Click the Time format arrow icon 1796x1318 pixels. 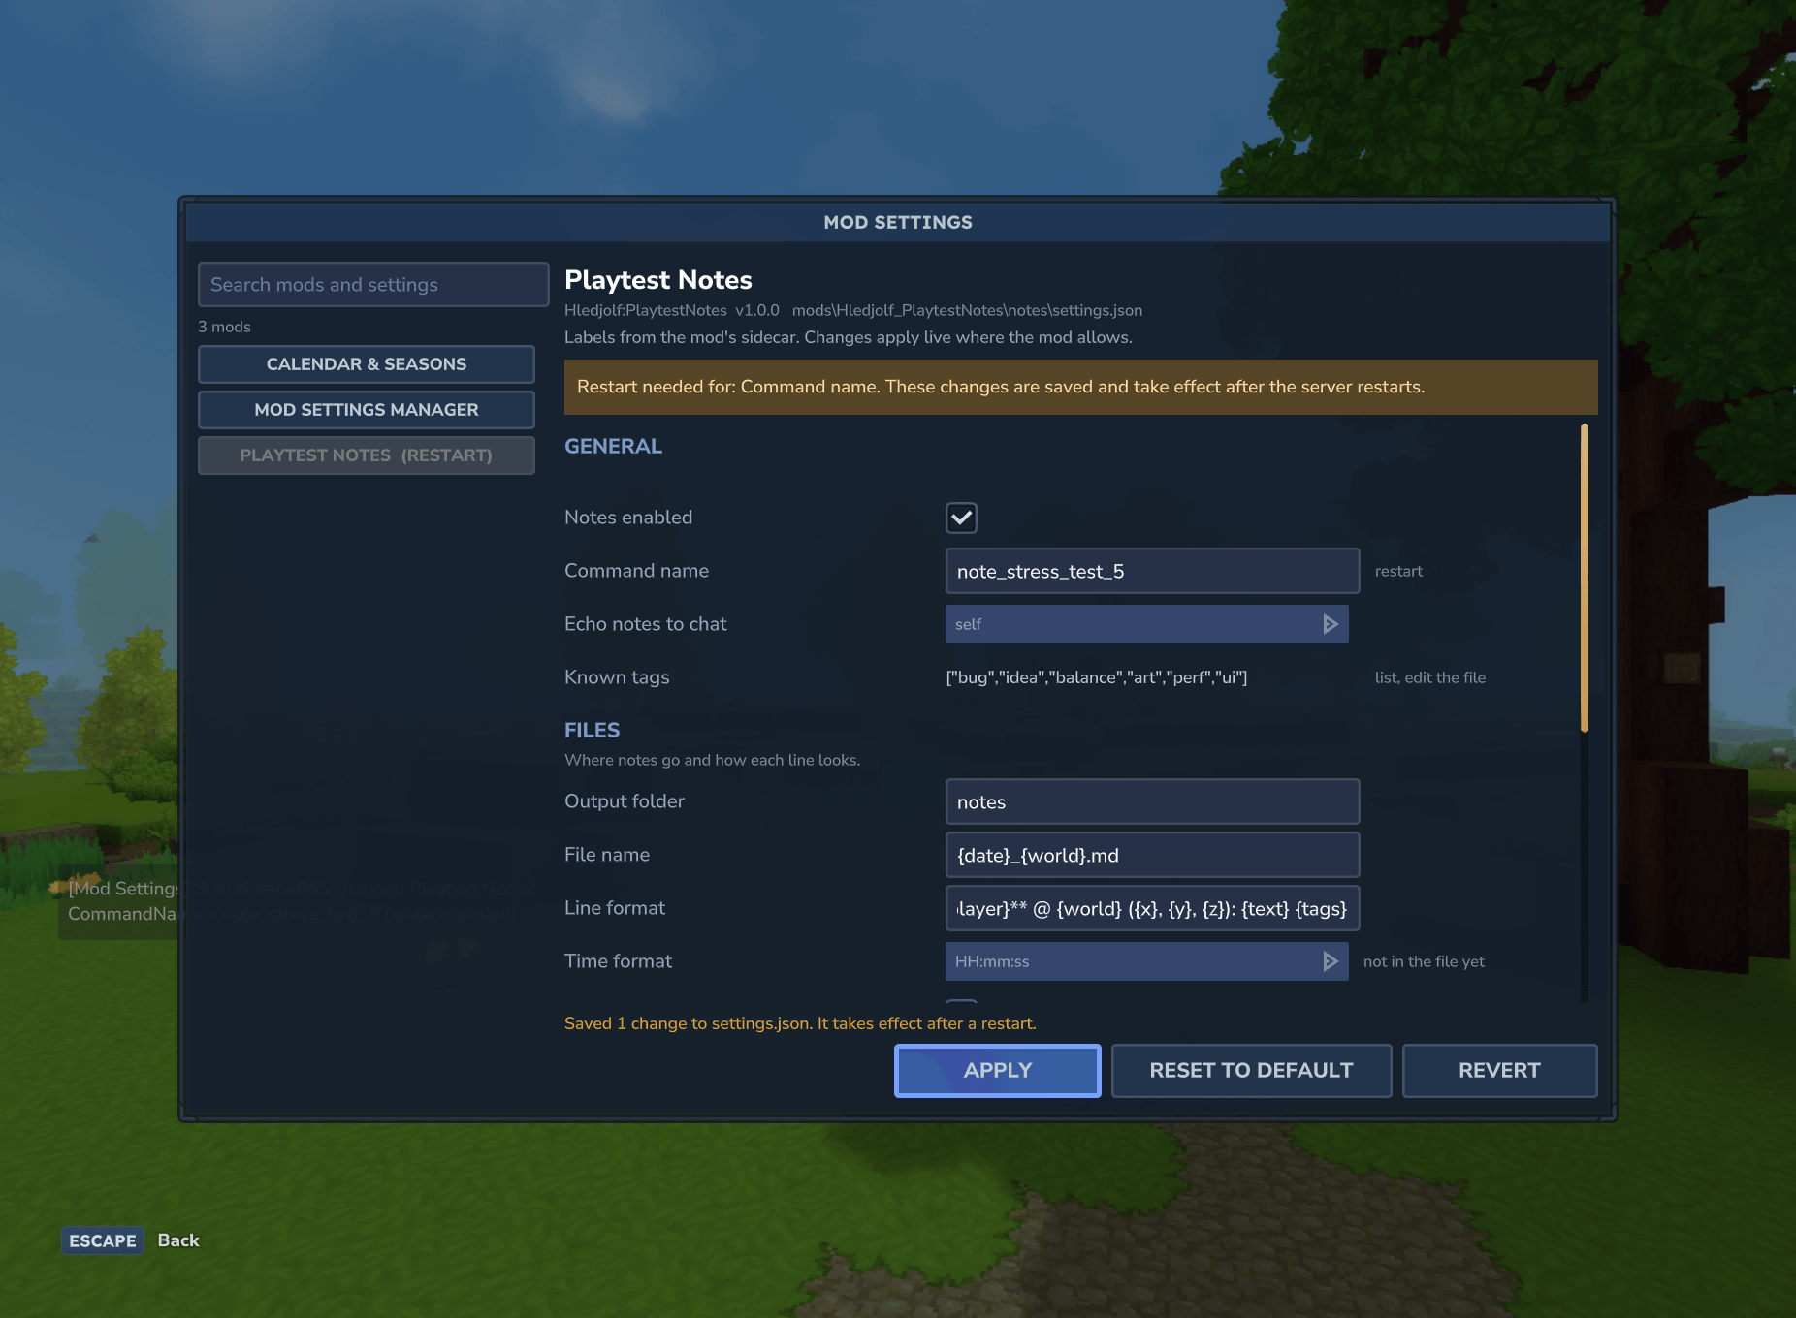(1331, 961)
